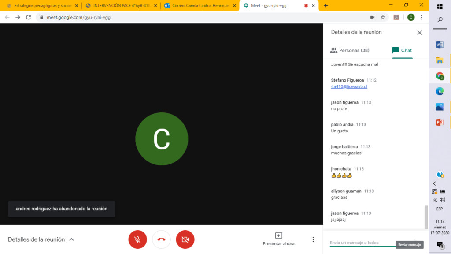Viewport: 451px width, 254px height.
Task: Close the meeting details side panel
Action: (x=419, y=33)
